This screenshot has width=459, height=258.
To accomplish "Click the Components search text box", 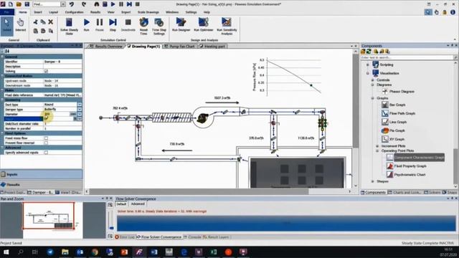I will click(407, 57).
